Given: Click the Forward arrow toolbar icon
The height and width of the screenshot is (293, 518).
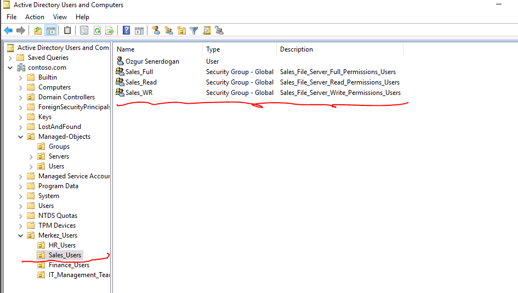Looking at the screenshot, I should (21, 31).
